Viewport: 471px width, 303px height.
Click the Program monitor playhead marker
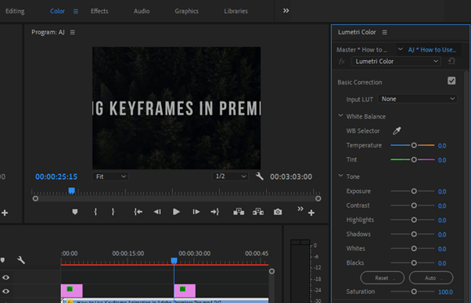click(x=71, y=191)
